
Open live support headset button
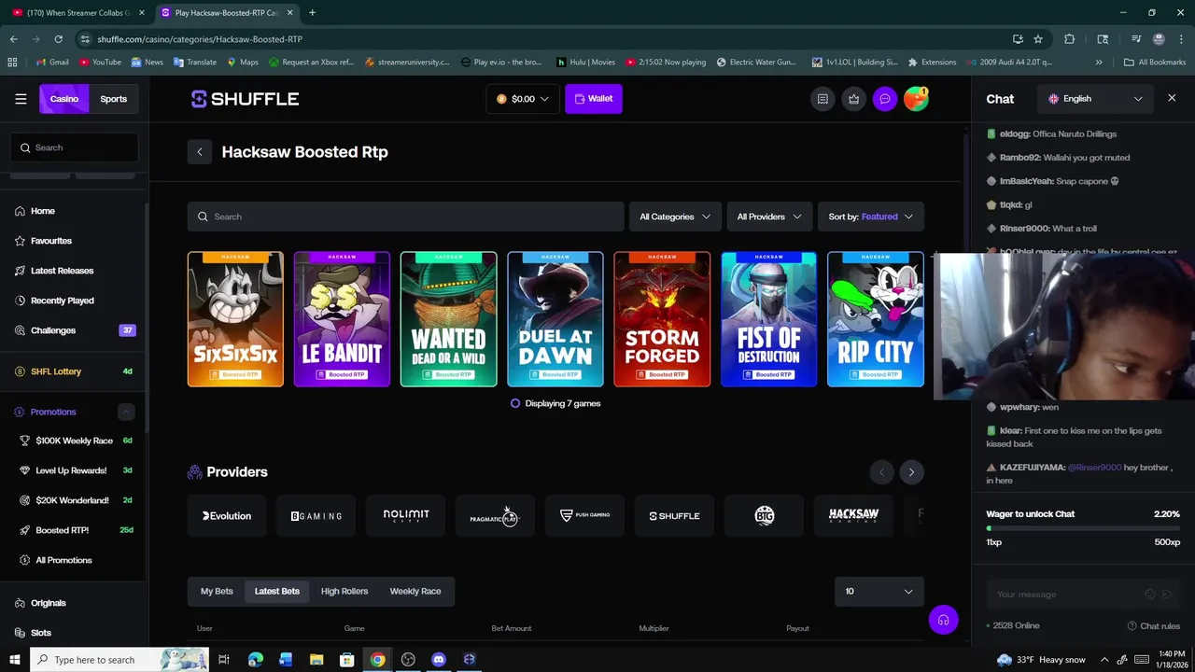[943, 621]
